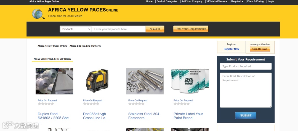Click the Register Now link
298x131 pixels.
point(231,49)
